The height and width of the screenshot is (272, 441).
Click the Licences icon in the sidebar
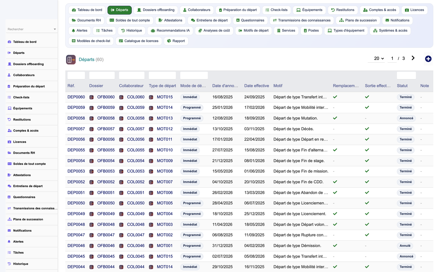[x=9, y=142]
